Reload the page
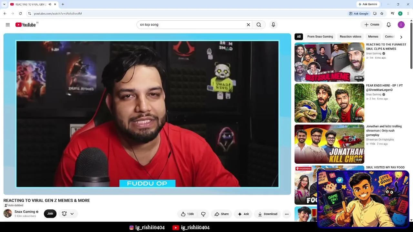Viewport: 413px width, 232px height. click(20, 14)
